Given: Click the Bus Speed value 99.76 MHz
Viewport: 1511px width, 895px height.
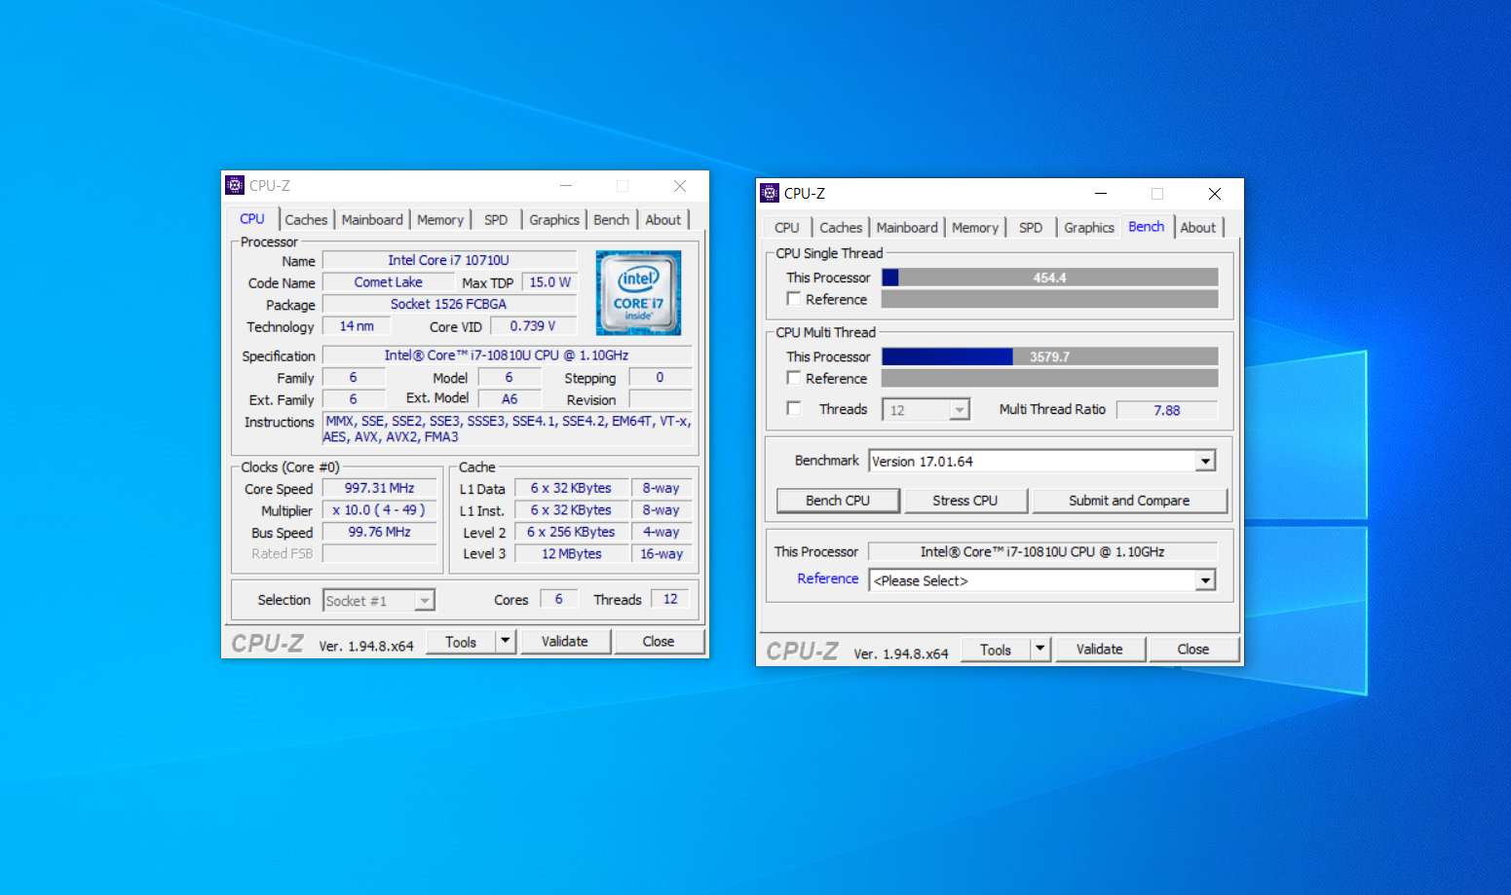Looking at the screenshot, I should (x=380, y=532).
